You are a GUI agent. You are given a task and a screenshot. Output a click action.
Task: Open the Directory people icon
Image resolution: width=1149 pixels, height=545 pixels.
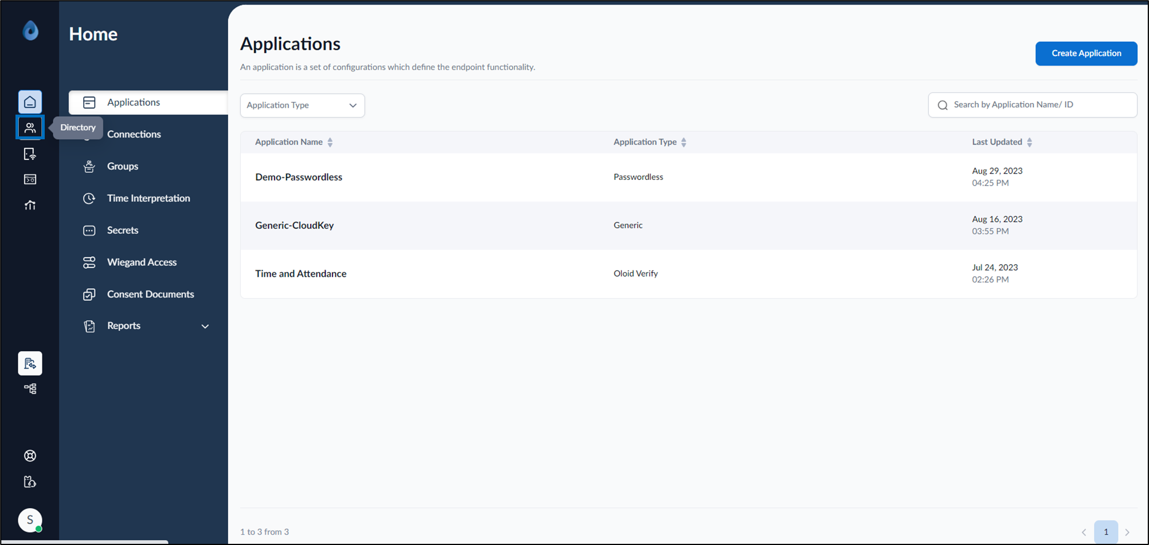30,128
